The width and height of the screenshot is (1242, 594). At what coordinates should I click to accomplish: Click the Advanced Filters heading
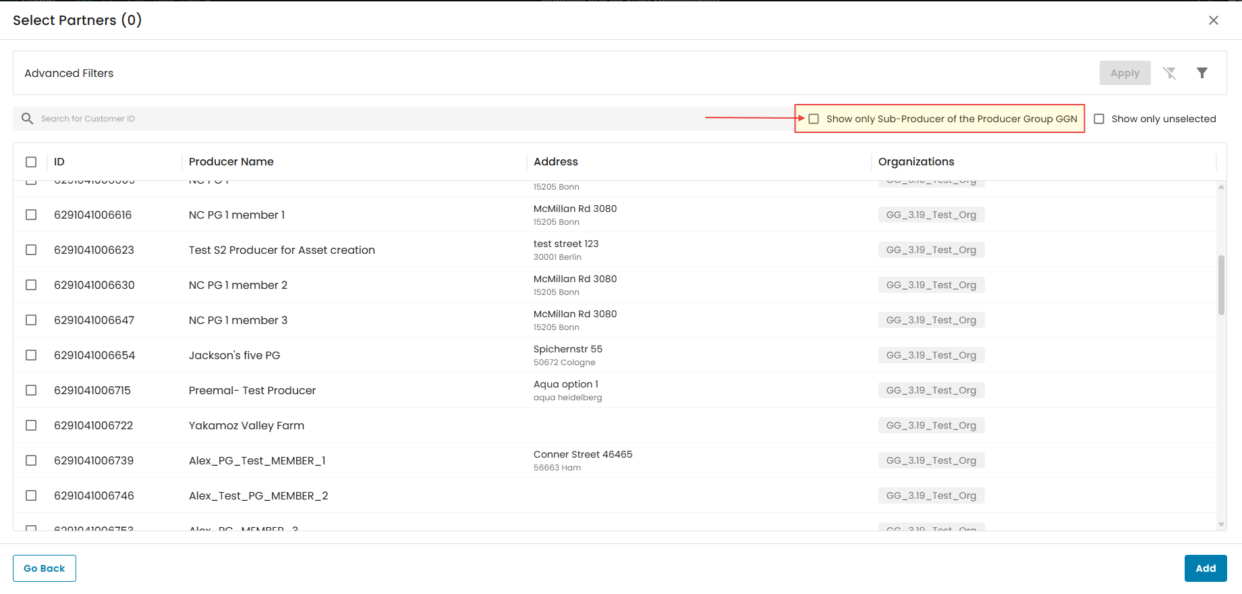[x=69, y=73]
